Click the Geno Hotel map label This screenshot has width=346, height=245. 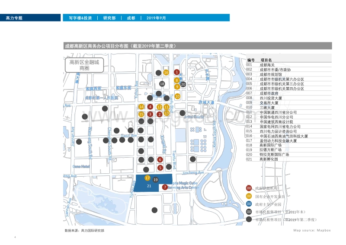tap(81, 166)
